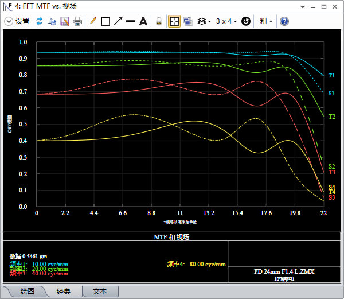Click the 设置 settings label
This screenshot has width=344, height=299.
click(22, 21)
